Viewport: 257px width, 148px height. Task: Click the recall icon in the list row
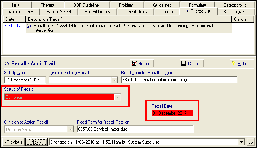[x=29, y=26]
